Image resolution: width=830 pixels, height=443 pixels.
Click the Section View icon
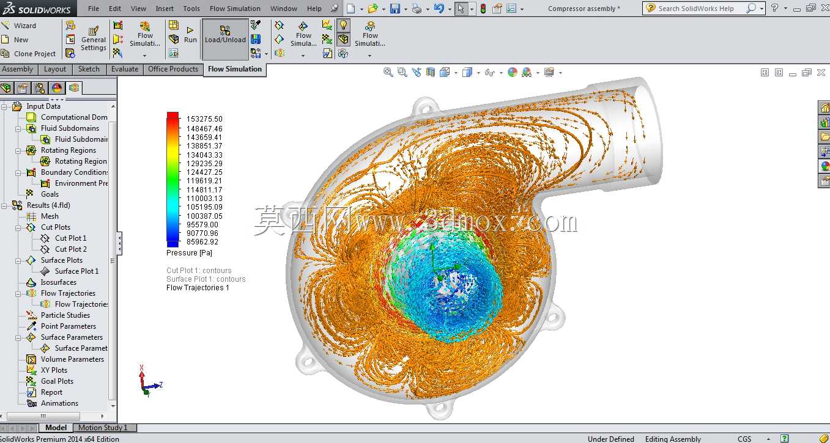click(431, 72)
